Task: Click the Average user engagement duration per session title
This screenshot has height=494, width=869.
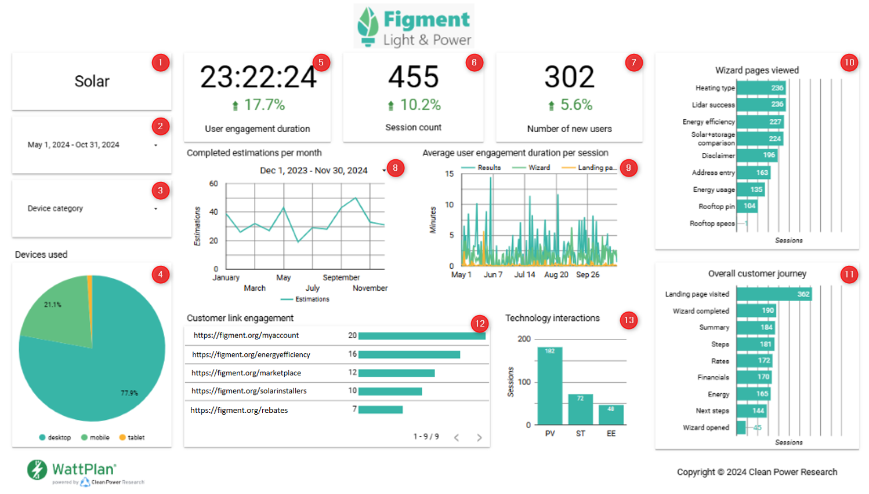Action: tap(515, 153)
